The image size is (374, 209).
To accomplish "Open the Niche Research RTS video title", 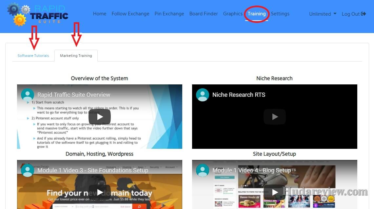I will (239, 95).
